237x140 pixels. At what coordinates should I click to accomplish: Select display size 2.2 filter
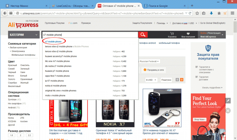click(29, 135)
